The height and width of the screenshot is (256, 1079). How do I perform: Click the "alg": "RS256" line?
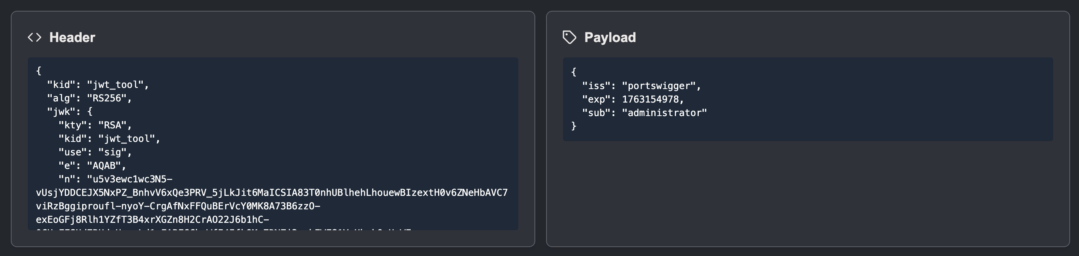click(89, 98)
